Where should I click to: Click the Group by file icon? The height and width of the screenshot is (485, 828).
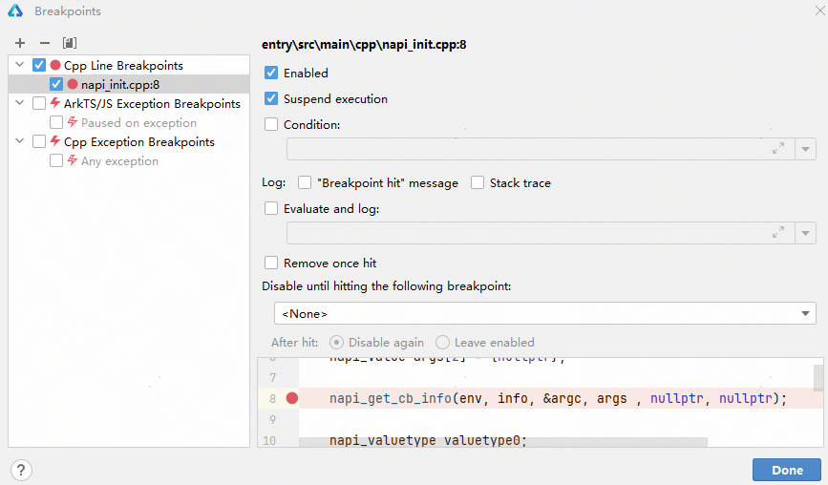pyautogui.click(x=69, y=43)
